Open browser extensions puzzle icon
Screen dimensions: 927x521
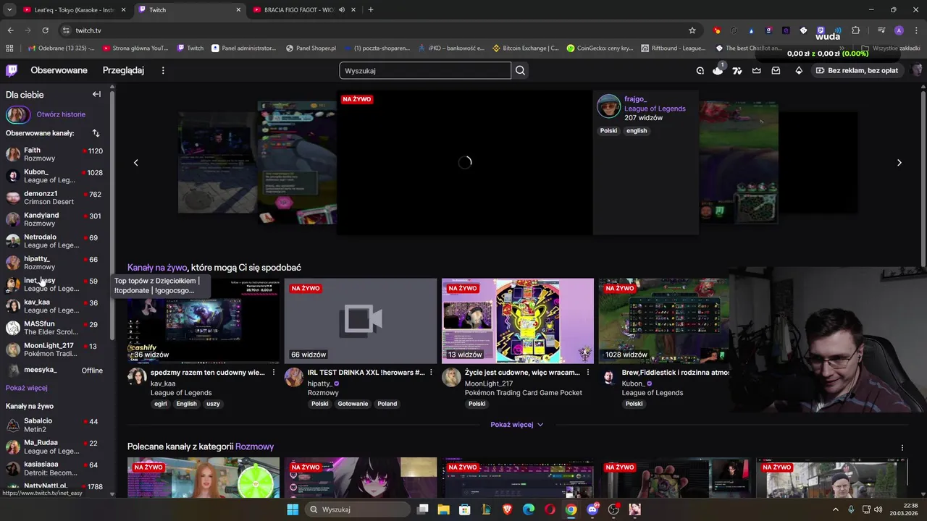856,30
